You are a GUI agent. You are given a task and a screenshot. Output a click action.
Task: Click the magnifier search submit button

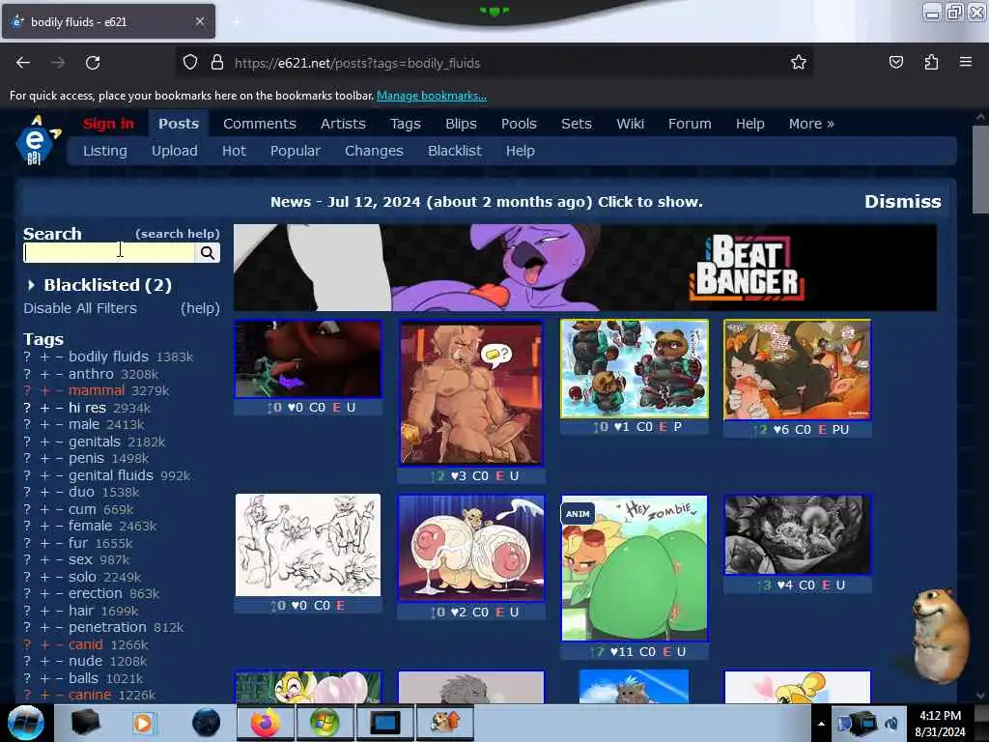pos(208,252)
